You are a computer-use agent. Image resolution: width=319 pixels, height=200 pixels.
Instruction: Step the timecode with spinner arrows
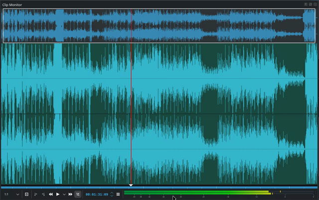click(x=112, y=194)
